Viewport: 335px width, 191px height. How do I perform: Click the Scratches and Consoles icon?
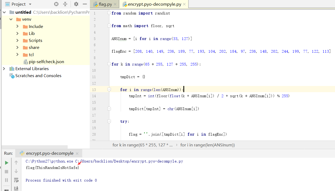click(x=12, y=75)
